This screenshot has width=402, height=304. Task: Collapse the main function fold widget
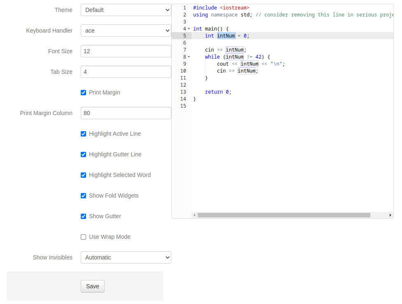point(189,29)
